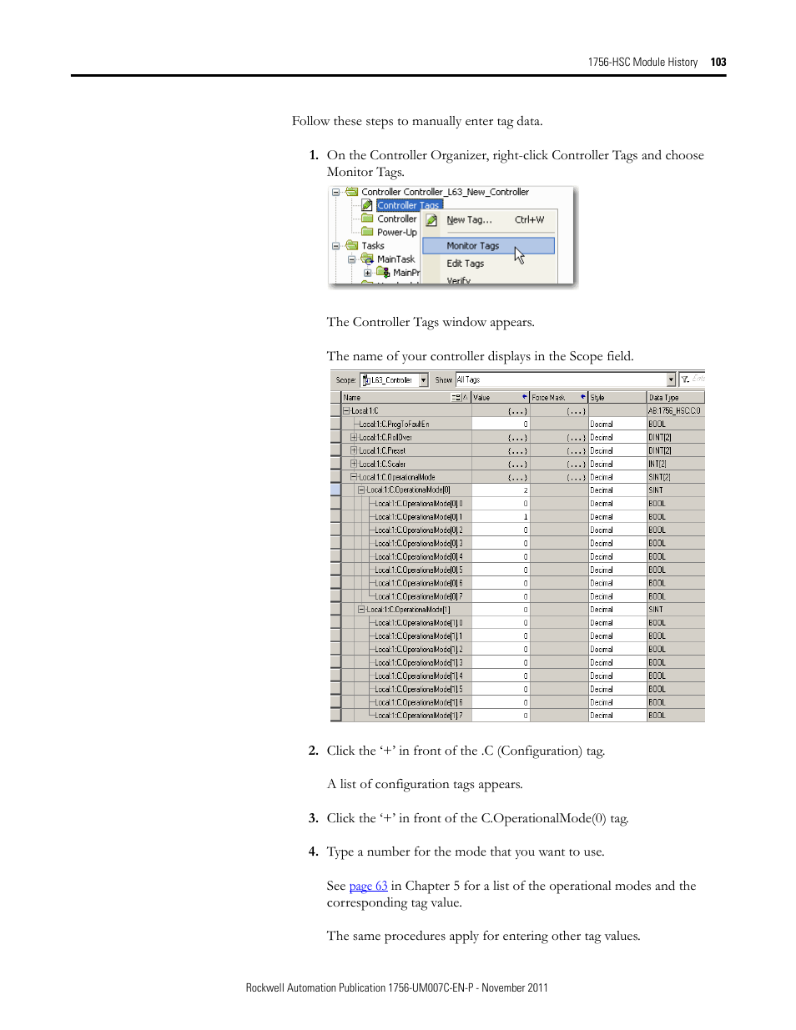Click the Controller Tags pencil icon

tap(367, 205)
